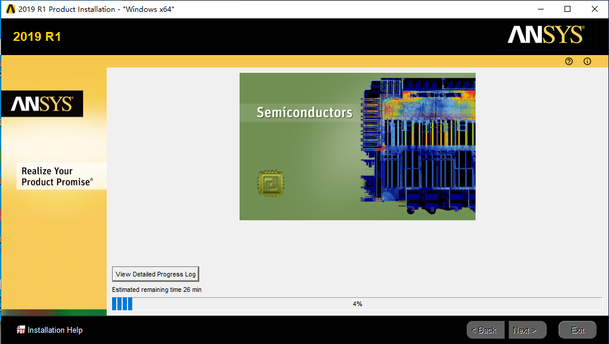Click the ANSYS app icon in title bar
This screenshot has width=609, height=344.
11,9
